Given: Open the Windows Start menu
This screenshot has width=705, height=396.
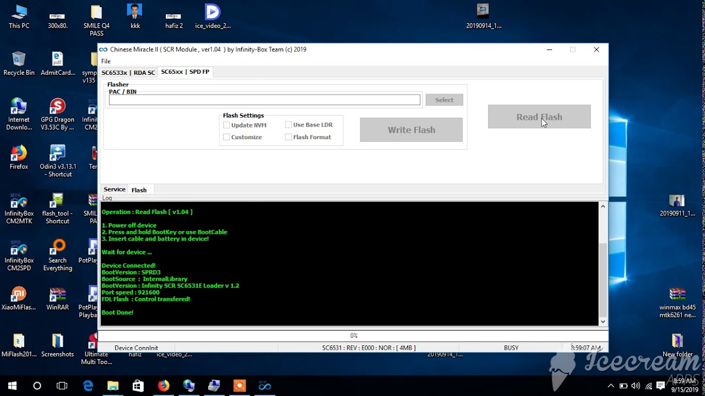Looking at the screenshot, I should pyautogui.click(x=12, y=386).
